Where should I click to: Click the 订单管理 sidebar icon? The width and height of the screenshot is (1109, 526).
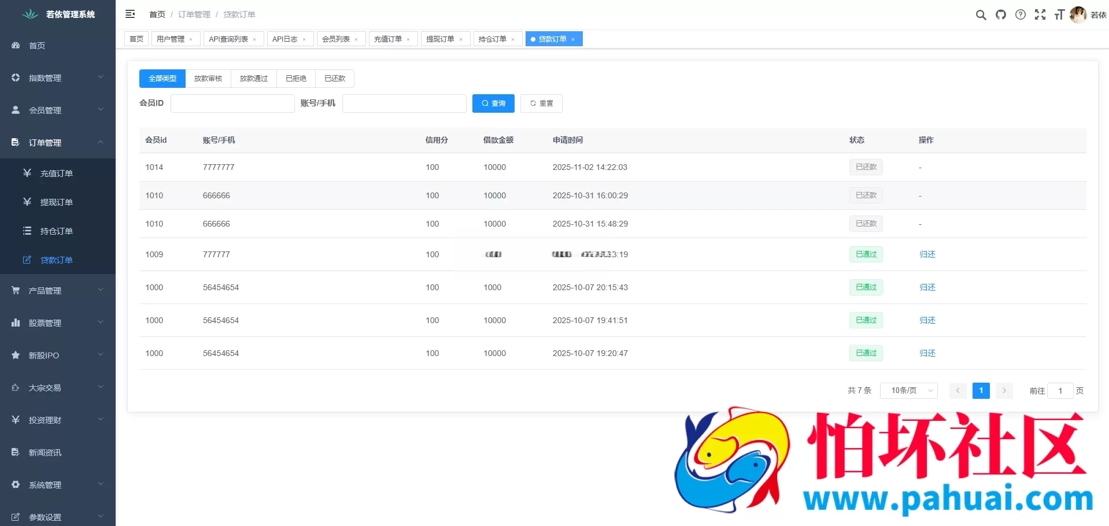point(16,142)
